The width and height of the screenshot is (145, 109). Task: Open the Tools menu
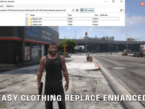[x=2, y=6]
